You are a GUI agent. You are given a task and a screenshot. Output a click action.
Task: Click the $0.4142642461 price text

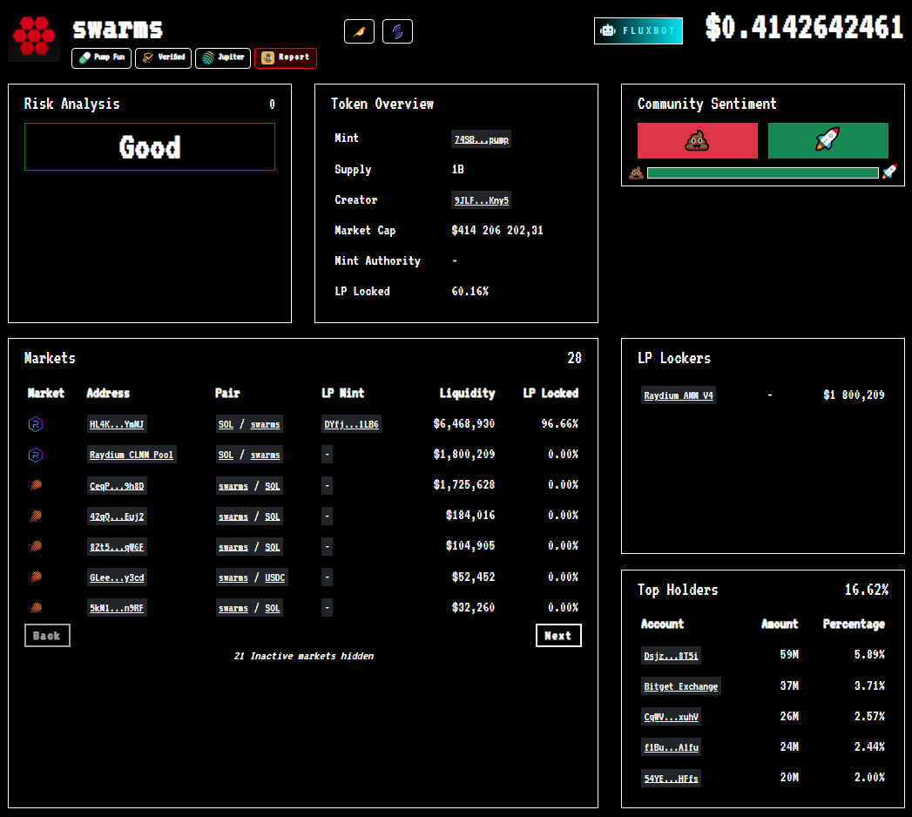click(x=804, y=27)
